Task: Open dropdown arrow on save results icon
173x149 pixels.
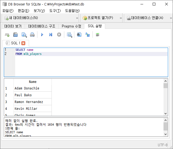Action: [x=72, y=37]
